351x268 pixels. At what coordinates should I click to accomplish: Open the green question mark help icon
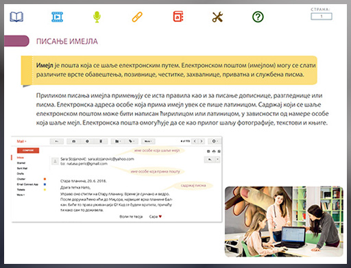click(x=258, y=17)
